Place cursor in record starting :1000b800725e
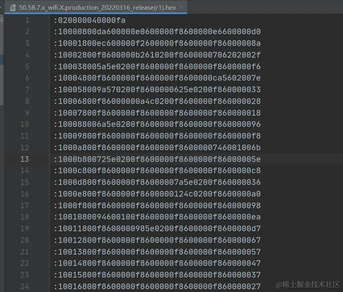 [x=157, y=159]
